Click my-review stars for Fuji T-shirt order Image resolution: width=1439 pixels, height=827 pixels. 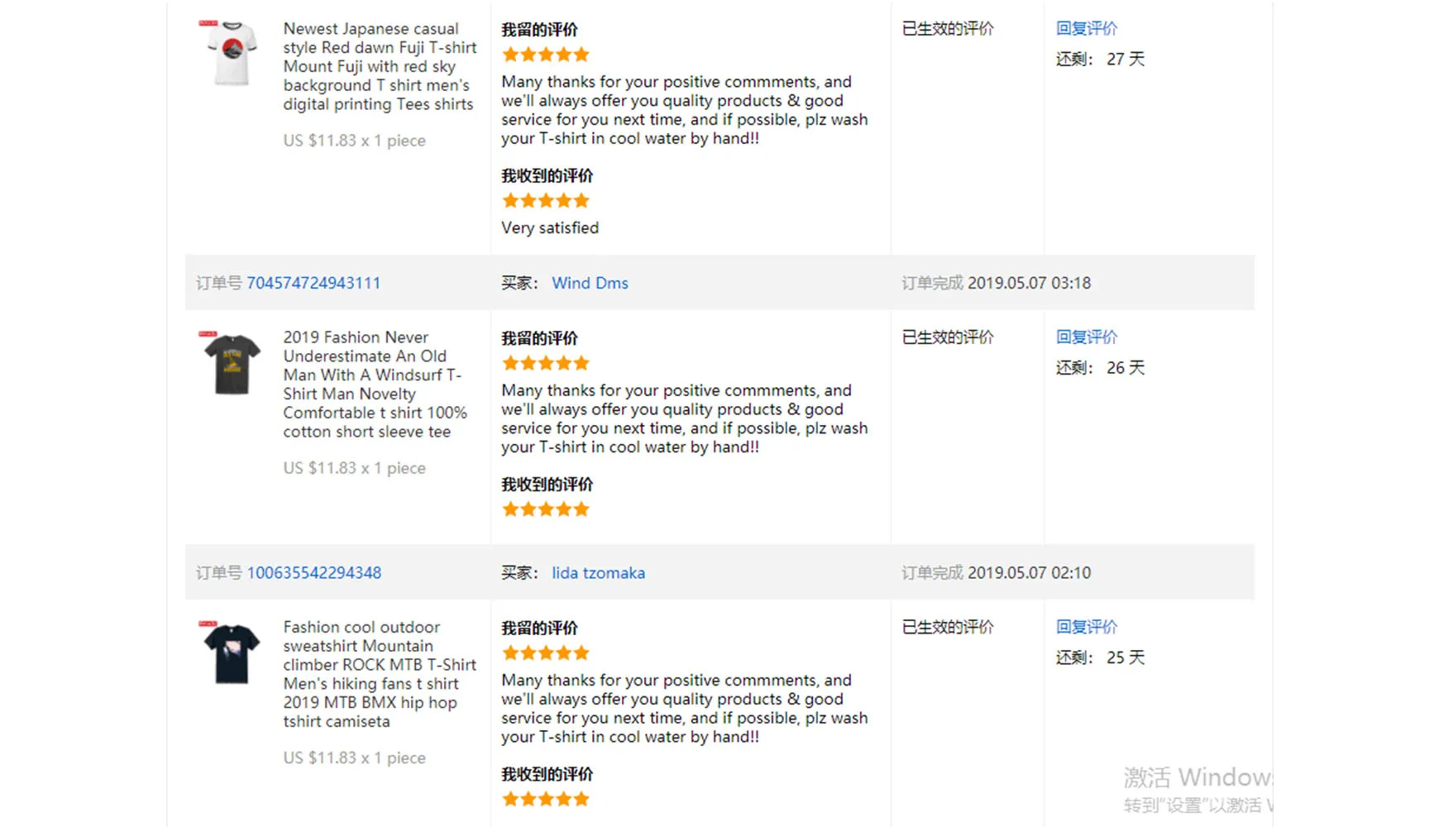tap(546, 55)
